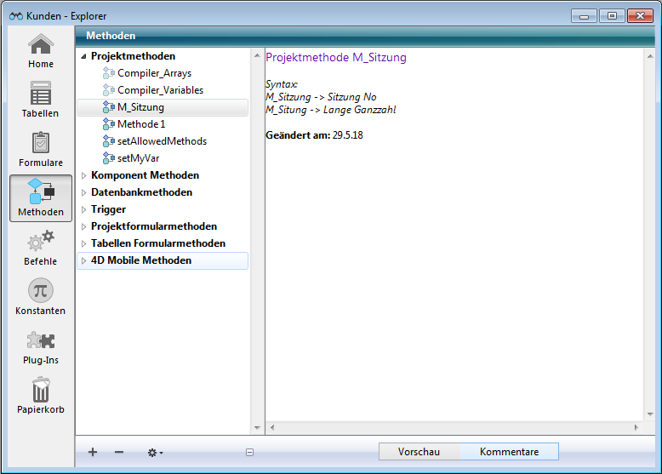Switch to the Vorschau tab

point(419,452)
